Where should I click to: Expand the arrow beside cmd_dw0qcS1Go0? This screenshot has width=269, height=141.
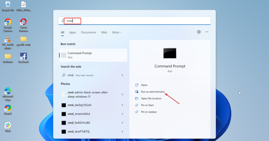122,105
